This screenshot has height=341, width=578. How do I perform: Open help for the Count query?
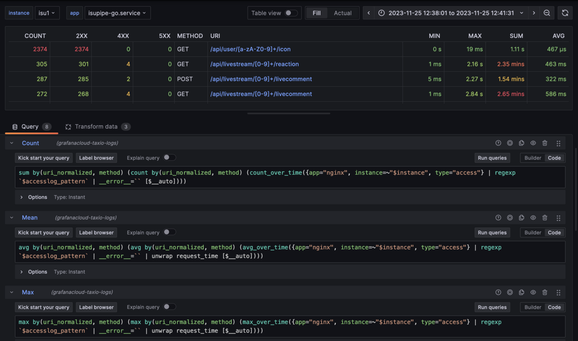pyautogui.click(x=498, y=143)
